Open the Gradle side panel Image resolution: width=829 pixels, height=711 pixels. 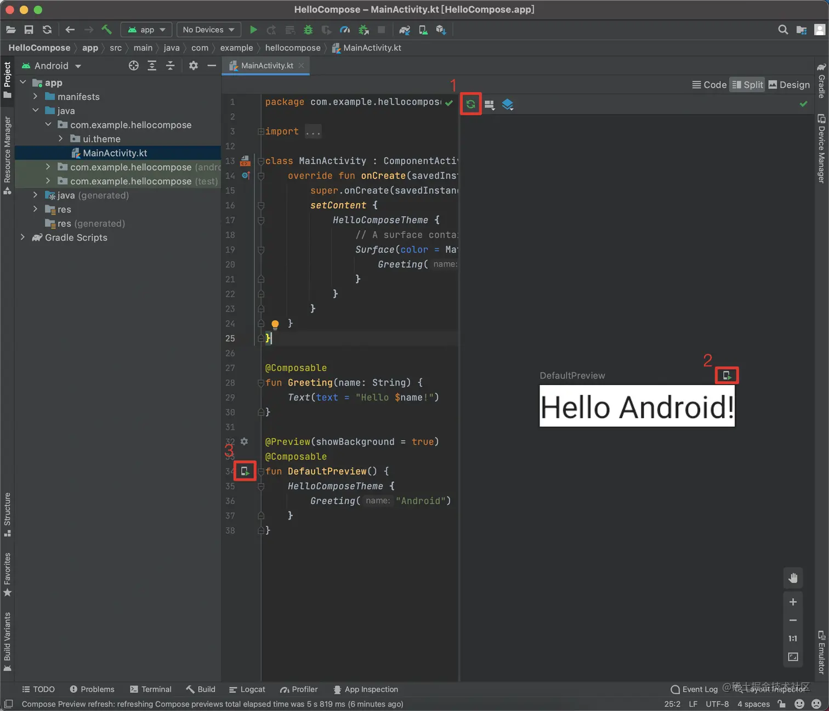[x=821, y=80]
